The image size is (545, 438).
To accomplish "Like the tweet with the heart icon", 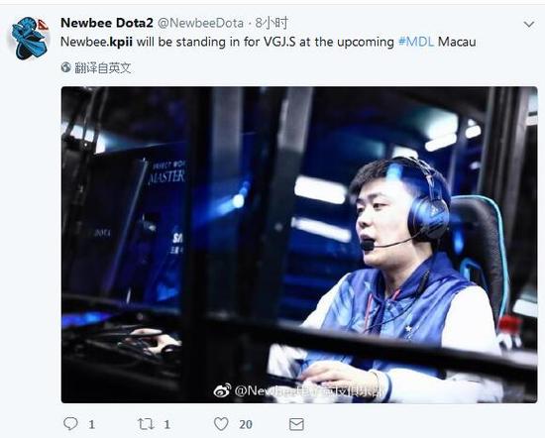I will (221, 424).
